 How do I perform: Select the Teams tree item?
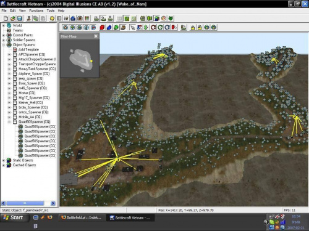[x=18, y=30]
